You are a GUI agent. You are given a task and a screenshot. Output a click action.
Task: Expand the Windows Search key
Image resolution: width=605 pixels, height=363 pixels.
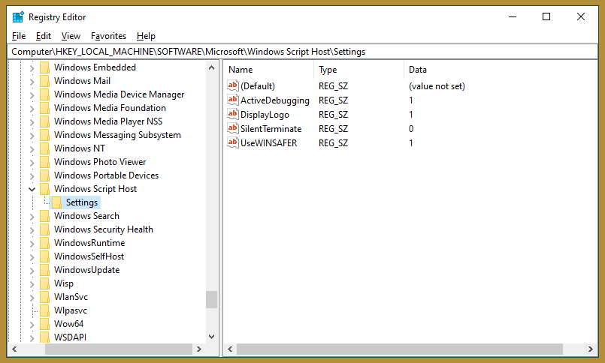32,216
